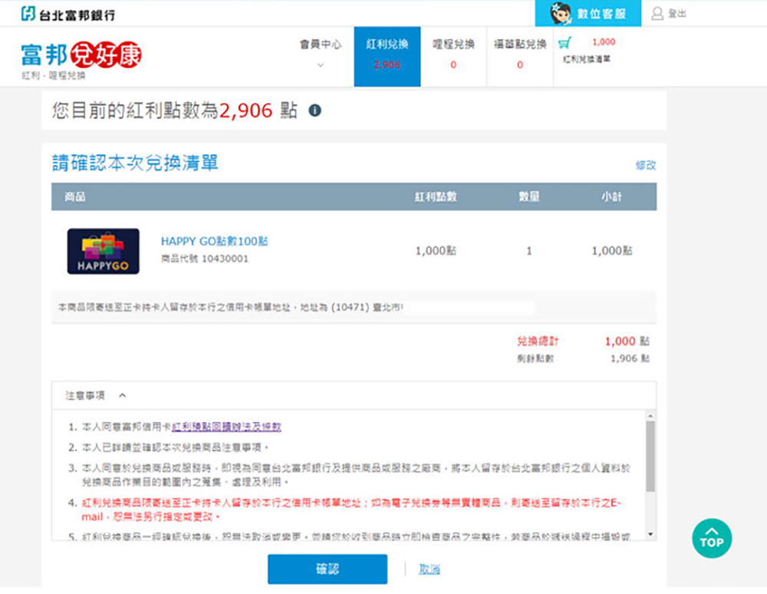Select the 哩程兌換 tab

point(453,56)
